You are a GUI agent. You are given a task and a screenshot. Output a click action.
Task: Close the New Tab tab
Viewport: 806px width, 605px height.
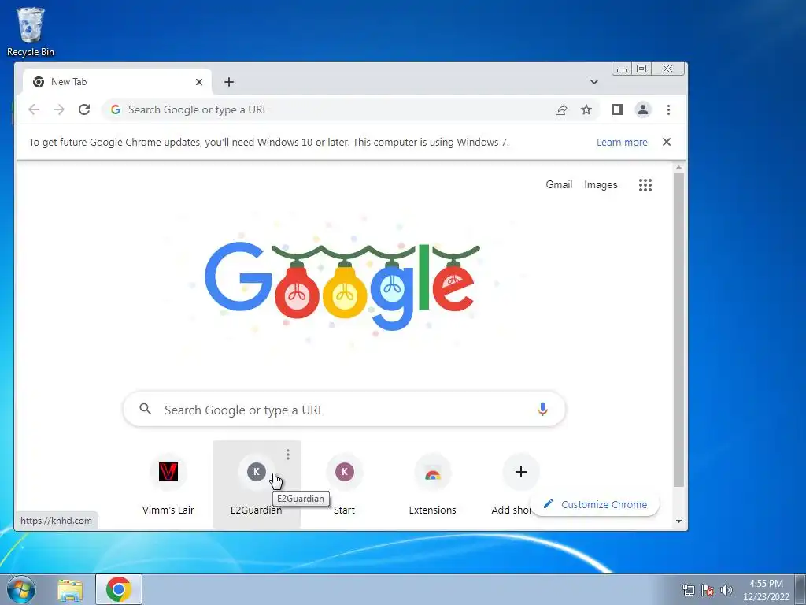click(199, 82)
